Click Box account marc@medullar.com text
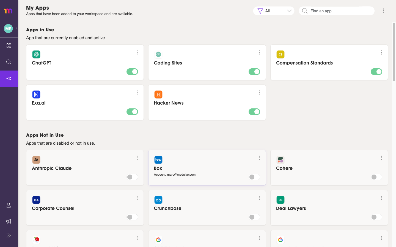This screenshot has width=396, height=247. (175, 175)
